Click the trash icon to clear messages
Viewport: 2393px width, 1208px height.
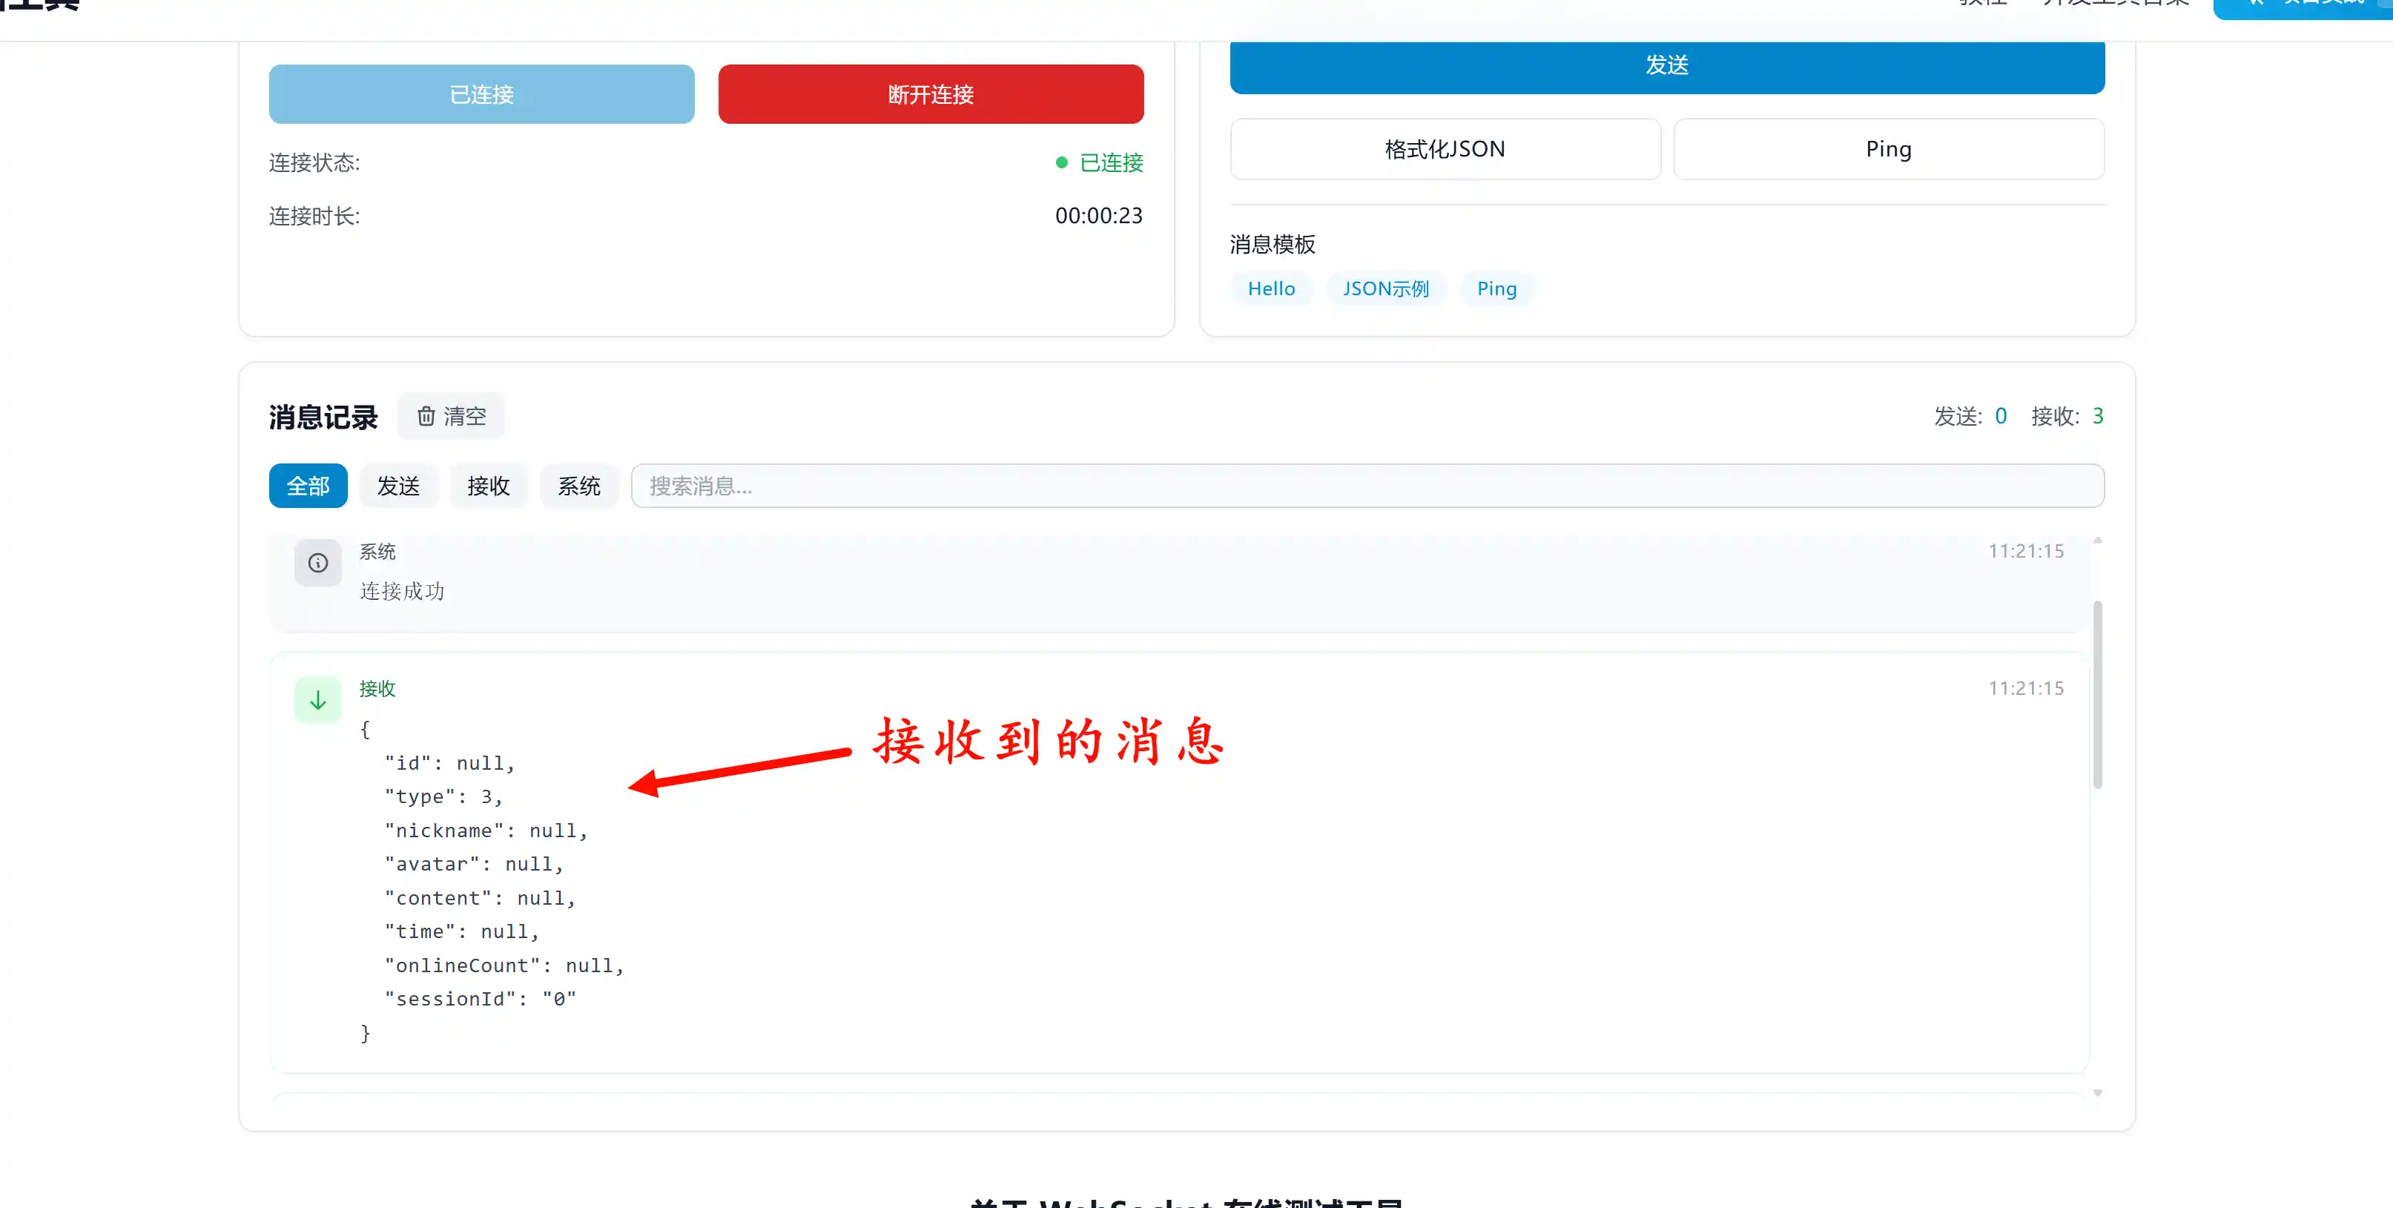pyautogui.click(x=426, y=416)
